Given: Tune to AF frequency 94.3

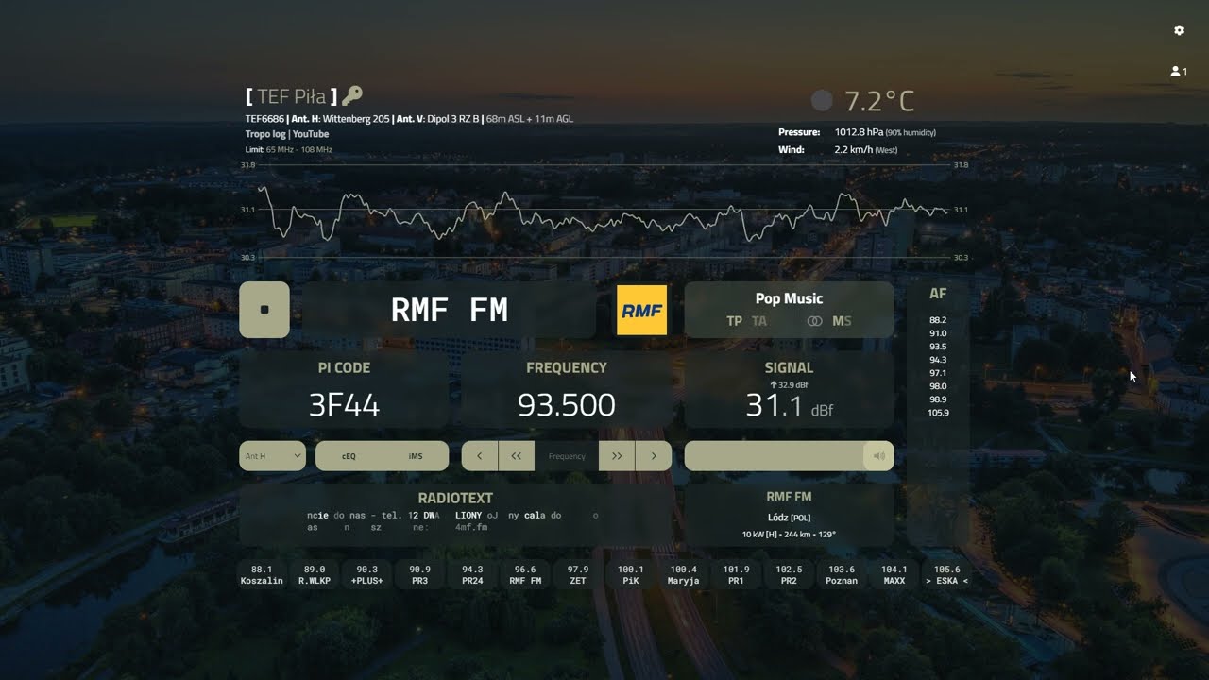Looking at the screenshot, I should pos(938,360).
